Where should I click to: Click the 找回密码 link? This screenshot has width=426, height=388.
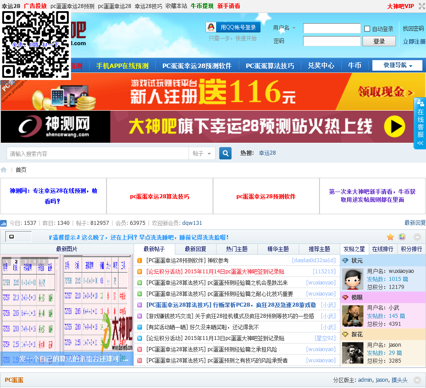pos(413,28)
